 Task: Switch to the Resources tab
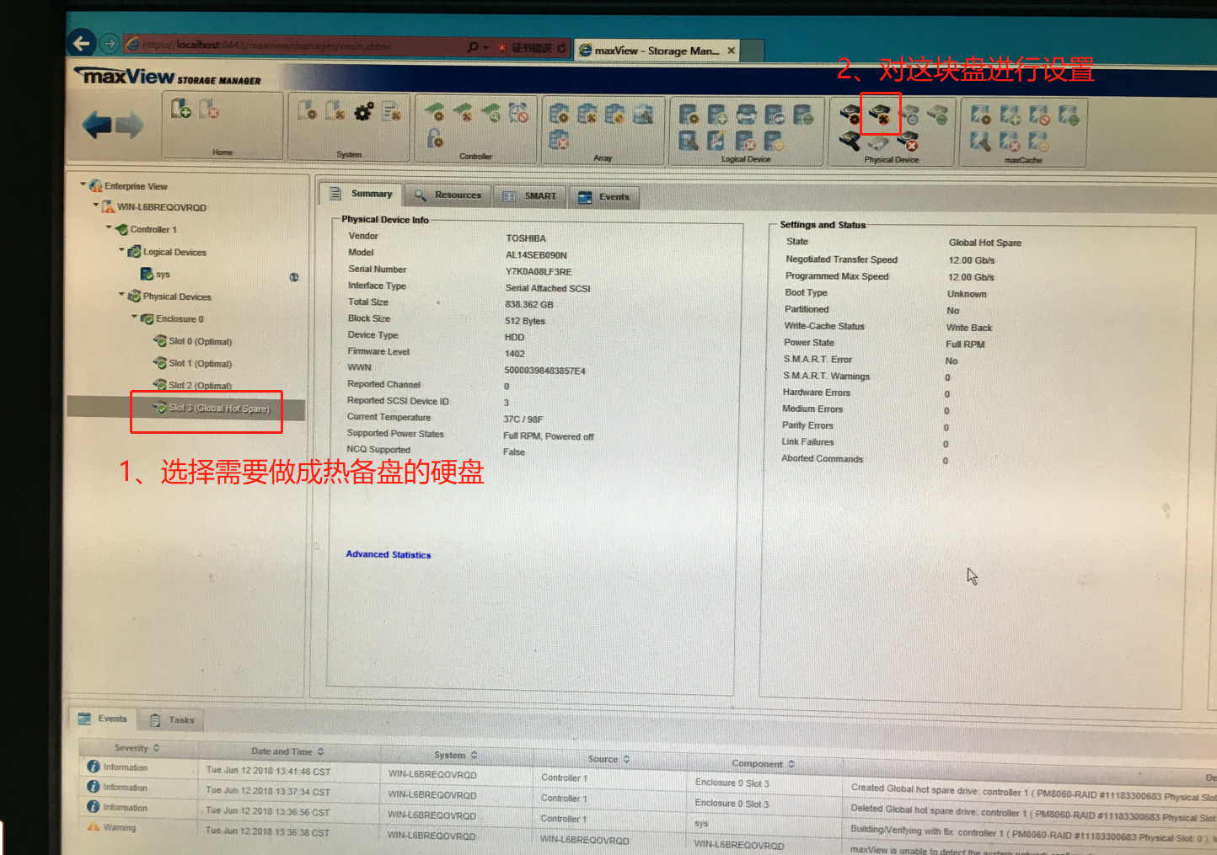(x=448, y=195)
